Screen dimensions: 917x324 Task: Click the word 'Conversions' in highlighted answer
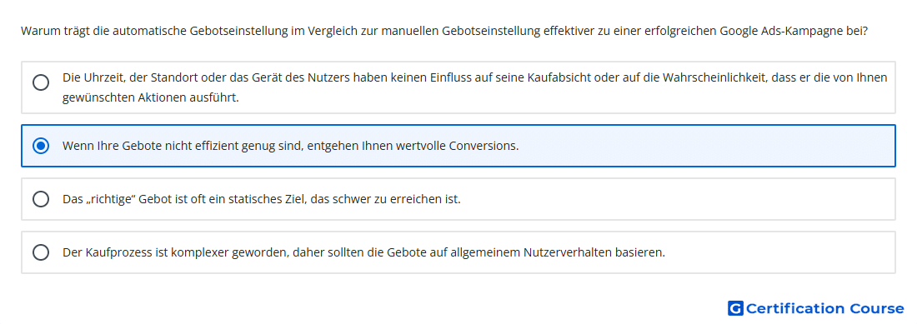point(483,146)
